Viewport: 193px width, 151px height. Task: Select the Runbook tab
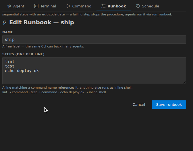coord(114,6)
